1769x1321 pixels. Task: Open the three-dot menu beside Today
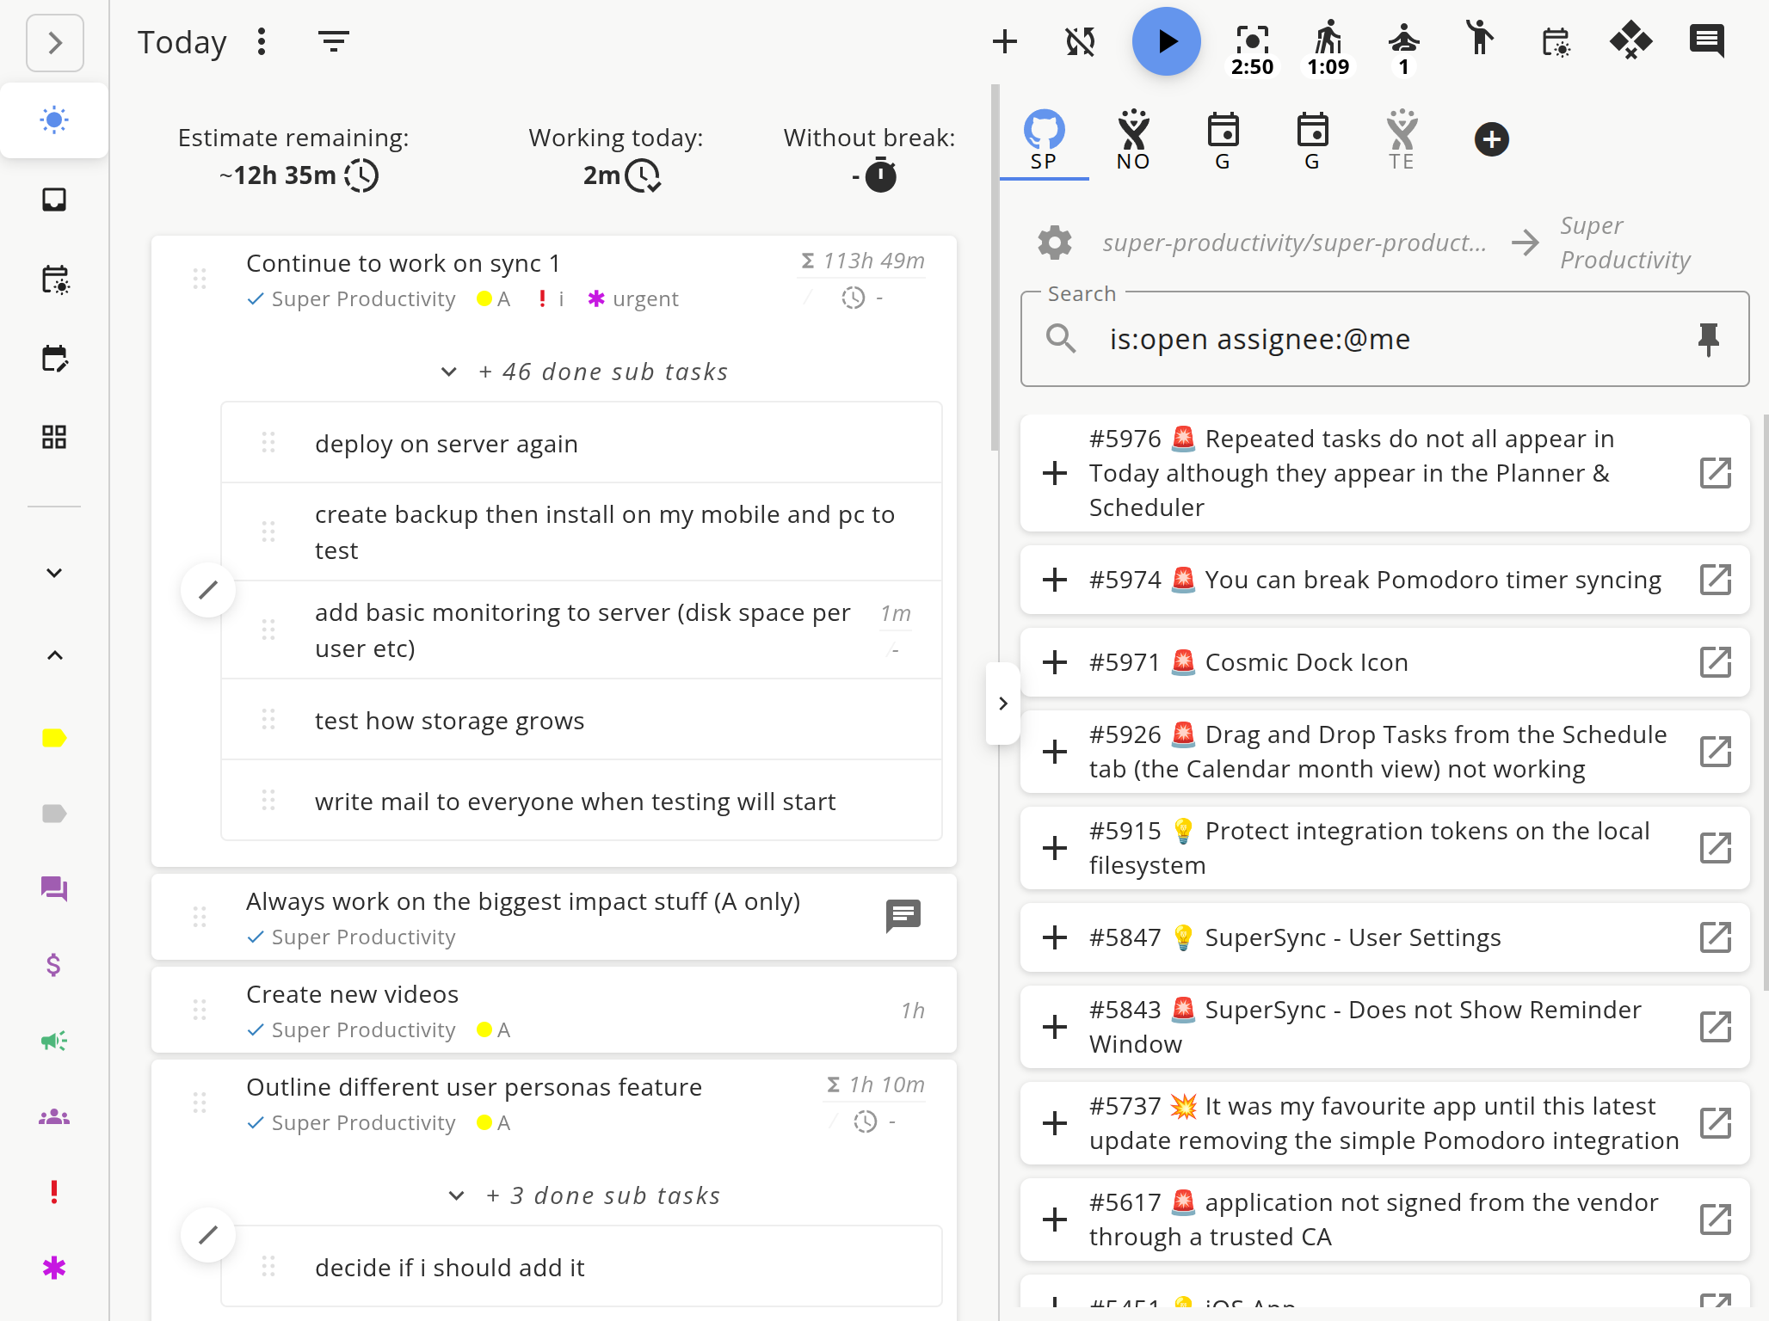pos(262,40)
